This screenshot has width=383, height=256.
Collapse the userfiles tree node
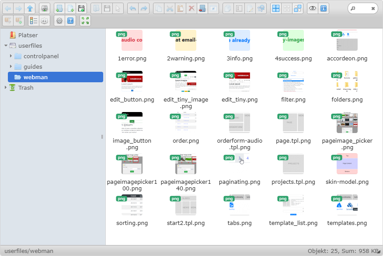(x=6, y=46)
